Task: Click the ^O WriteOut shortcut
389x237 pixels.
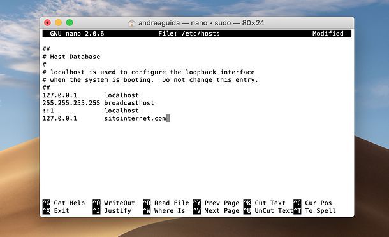Action: click(114, 203)
